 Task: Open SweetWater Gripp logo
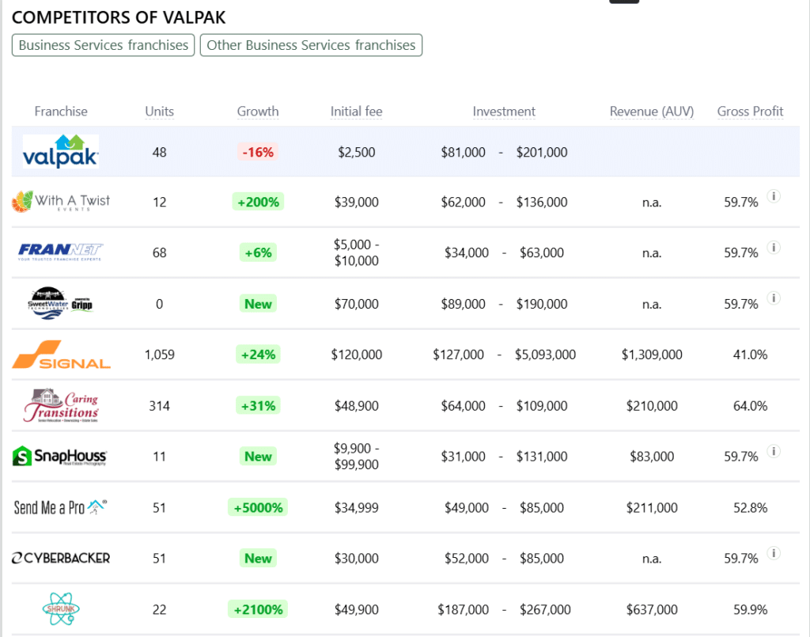[x=60, y=303]
